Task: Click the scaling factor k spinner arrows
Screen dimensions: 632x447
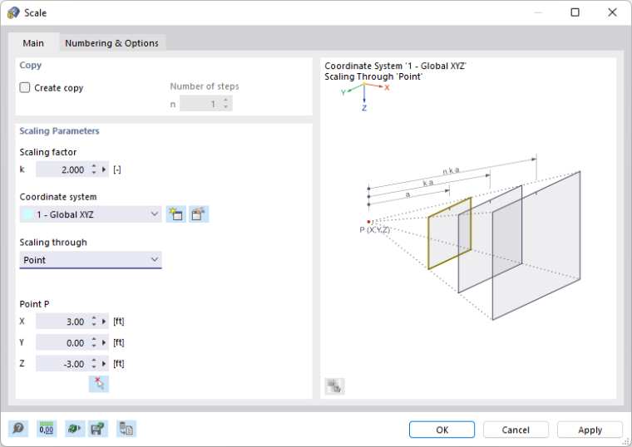Action: point(94,169)
